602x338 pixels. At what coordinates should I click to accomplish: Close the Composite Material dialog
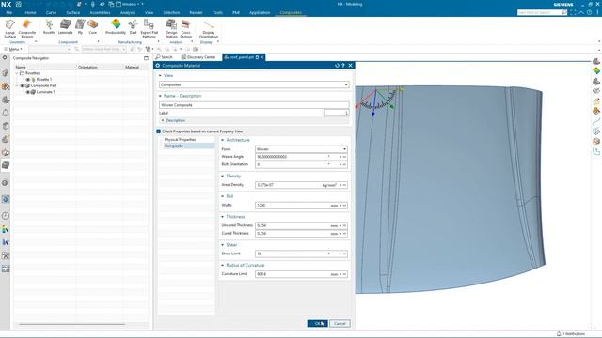click(x=350, y=66)
